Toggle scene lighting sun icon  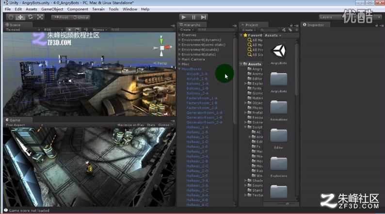[70, 30]
